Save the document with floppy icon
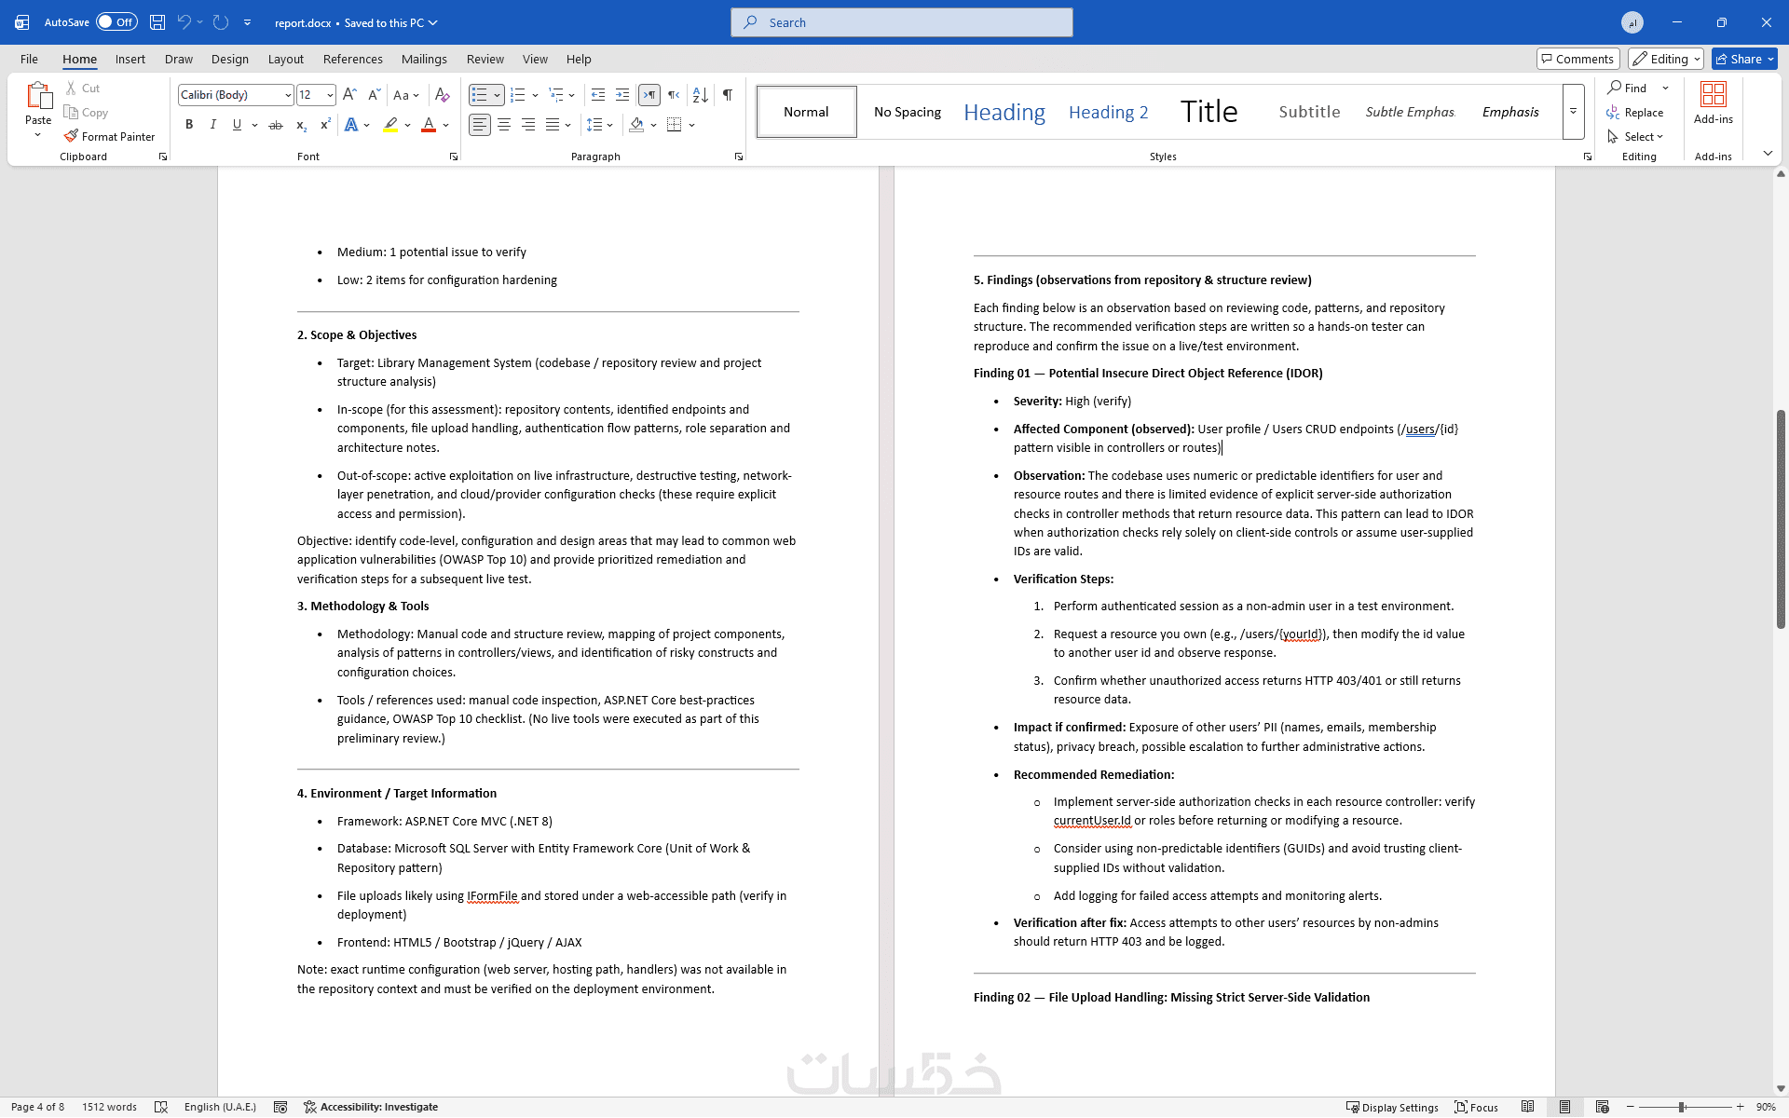 [157, 22]
